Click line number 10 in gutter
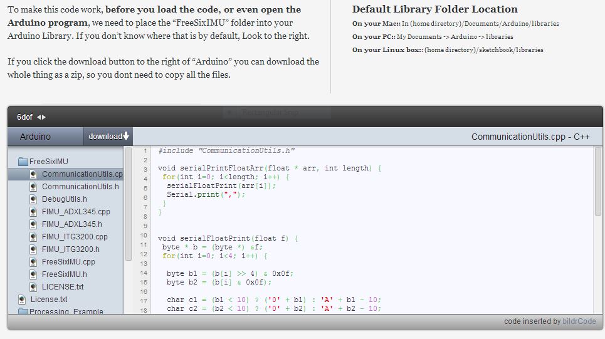605x339 pixels. (144, 235)
